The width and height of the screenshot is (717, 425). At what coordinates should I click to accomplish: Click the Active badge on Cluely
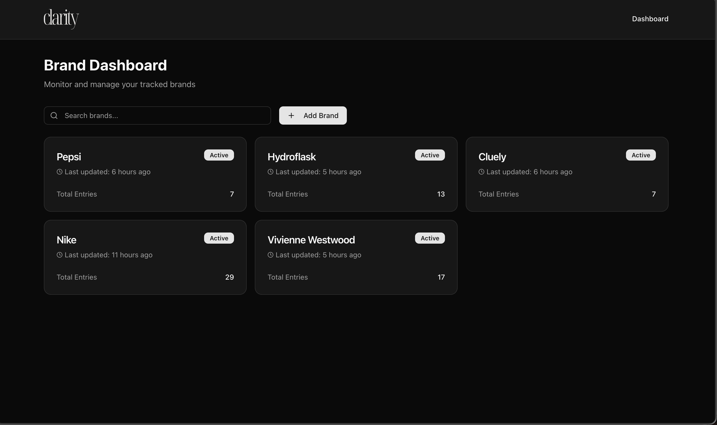[x=640, y=155]
